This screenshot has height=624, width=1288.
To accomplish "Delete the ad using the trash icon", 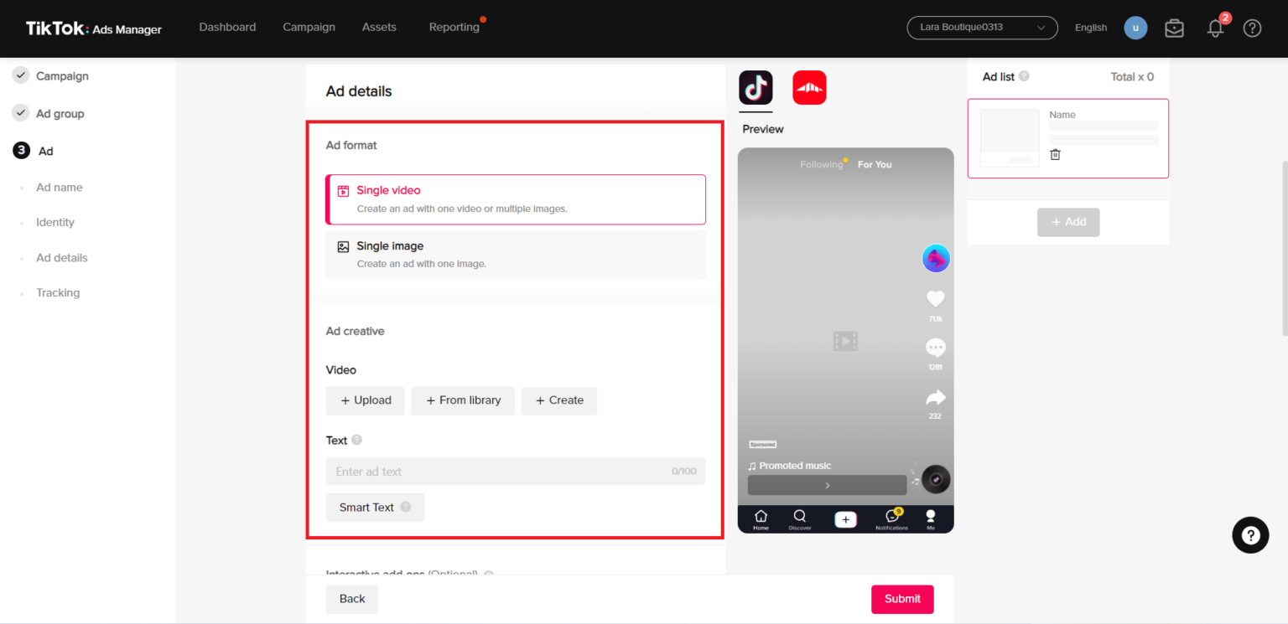I will pyautogui.click(x=1055, y=154).
